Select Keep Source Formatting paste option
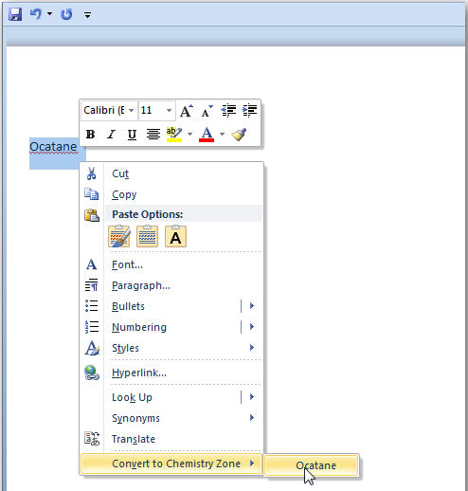 pyautogui.click(x=119, y=236)
